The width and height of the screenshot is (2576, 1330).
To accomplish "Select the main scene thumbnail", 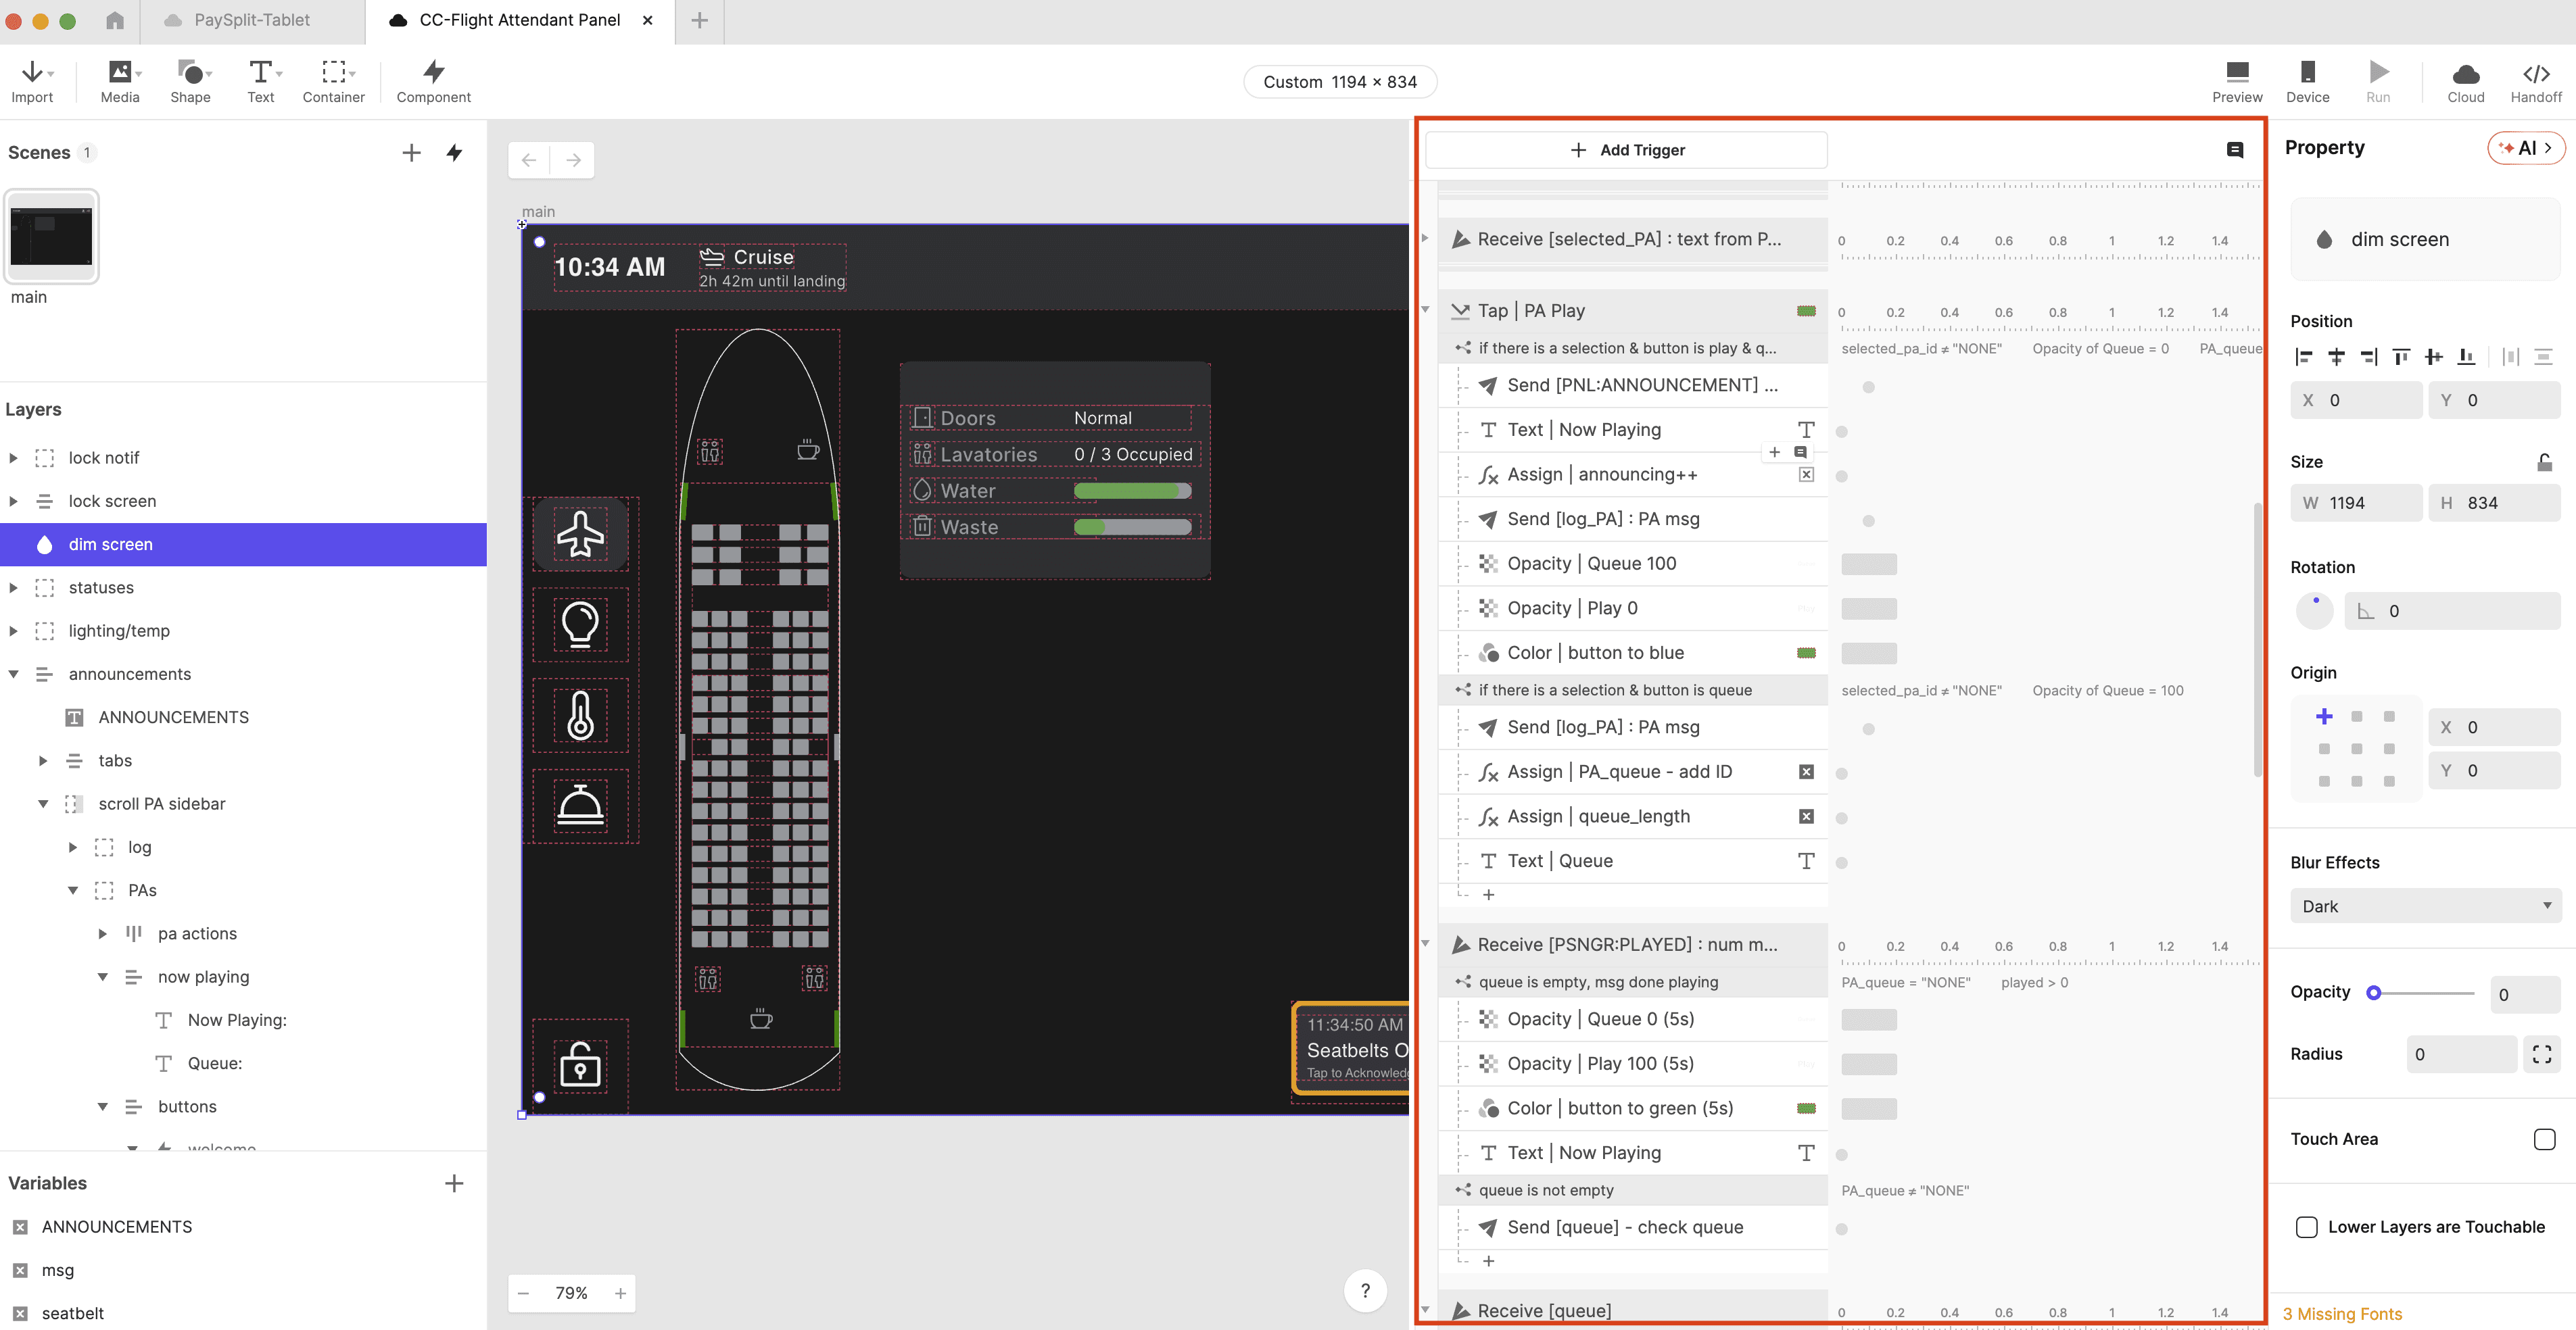I will point(51,237).
